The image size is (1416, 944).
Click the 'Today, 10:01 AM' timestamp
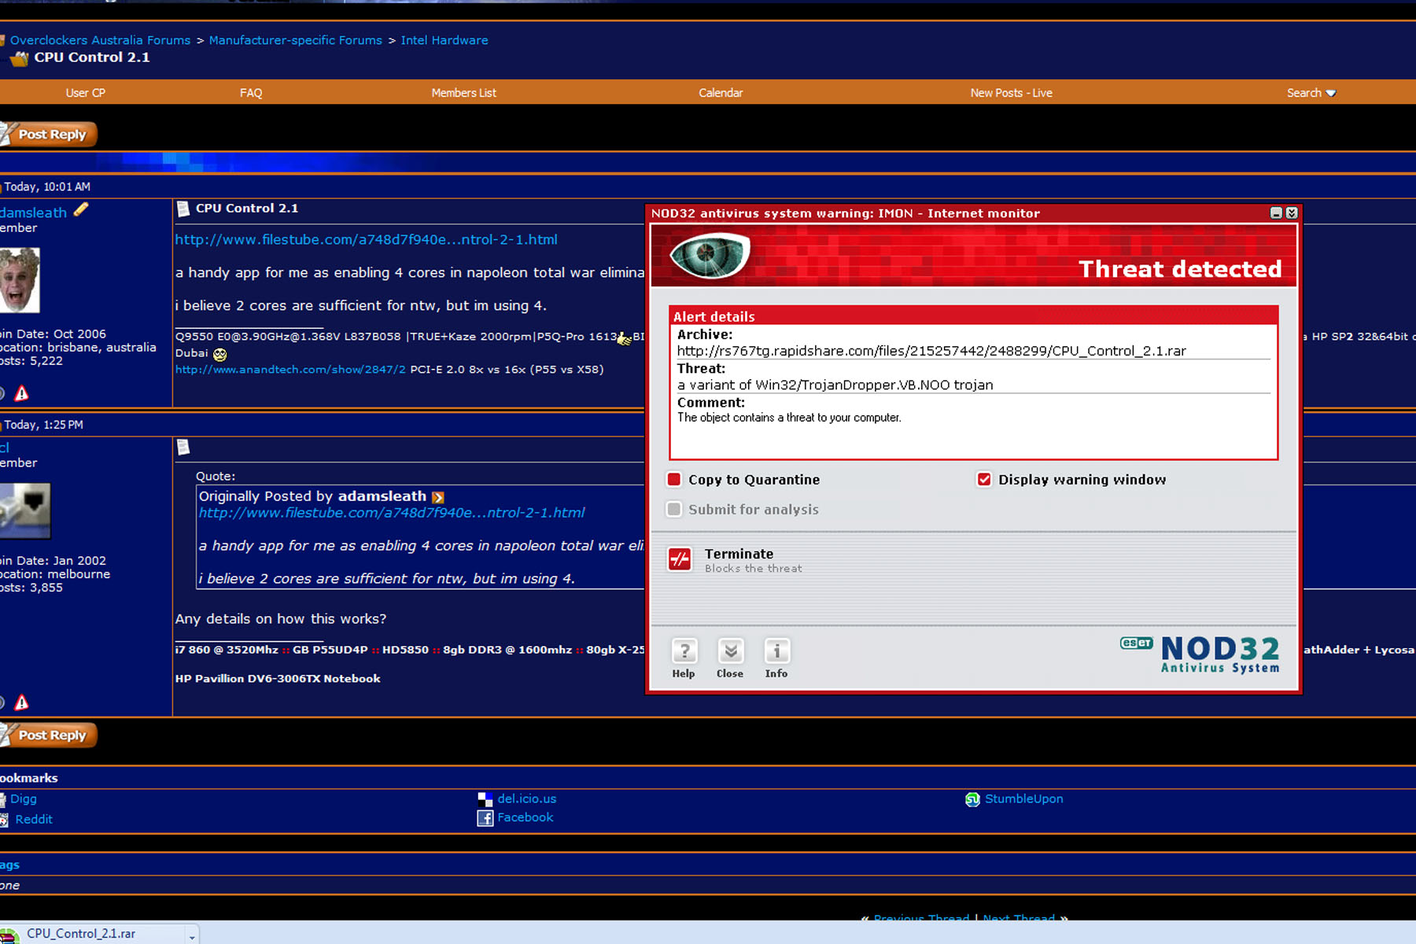(47, 186)
